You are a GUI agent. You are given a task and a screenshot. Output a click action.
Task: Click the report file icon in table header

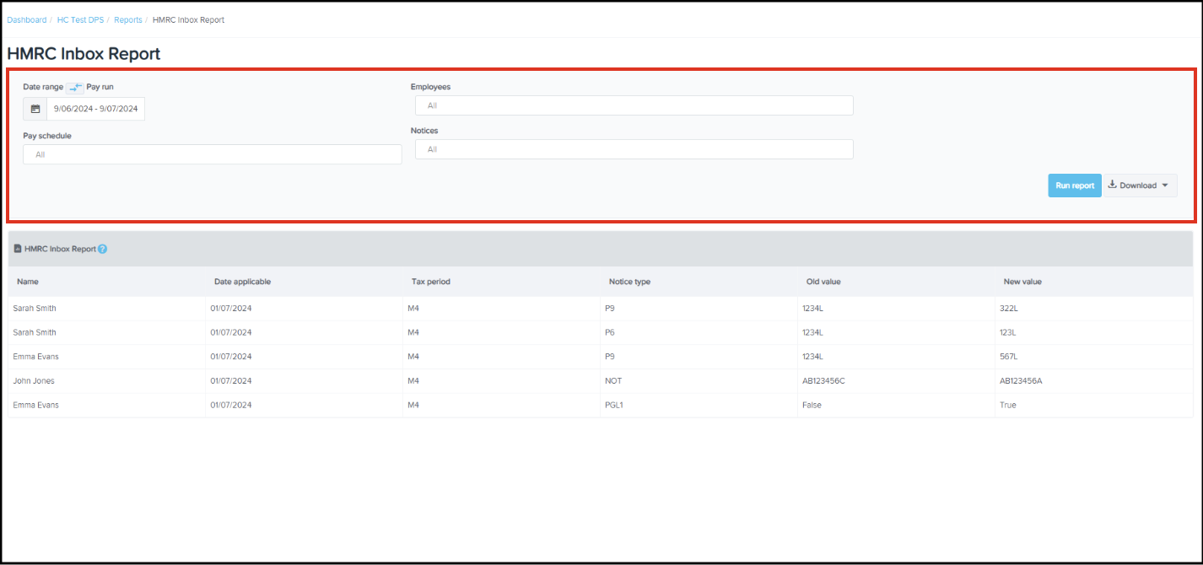18,249
